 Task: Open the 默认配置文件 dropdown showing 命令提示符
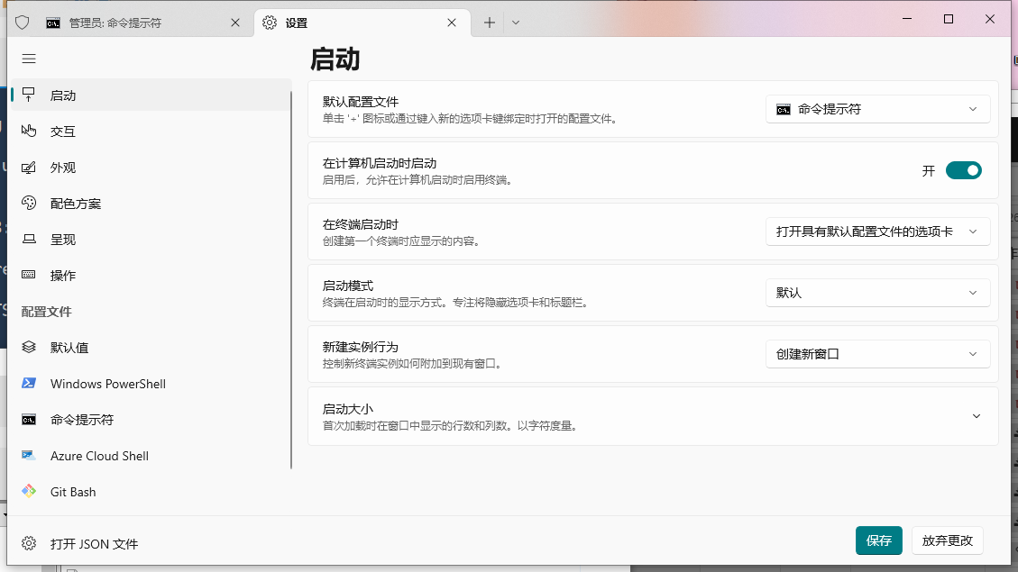click(876, 109)
